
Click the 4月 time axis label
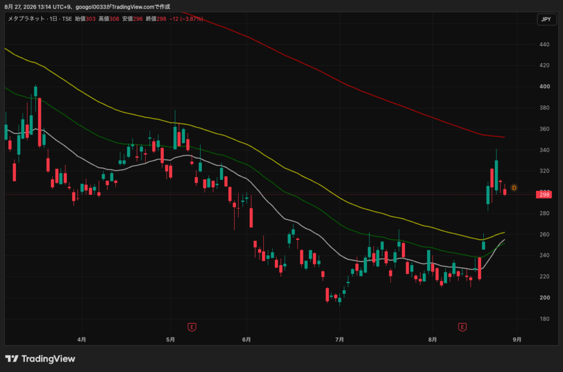point(81,340)
